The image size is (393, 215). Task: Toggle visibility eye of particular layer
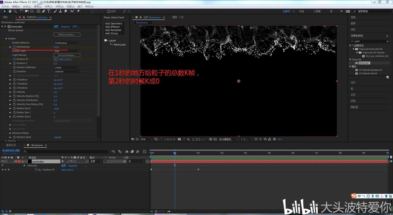click(3, 161)
